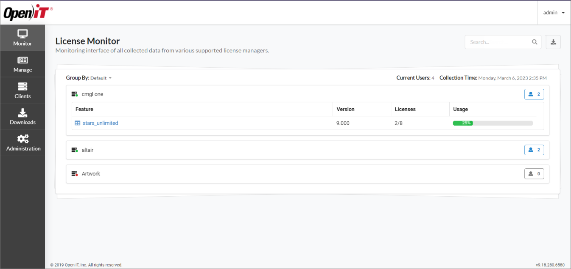Open the Administration section in the sidebar
This screenshot has width=571, height=269.
click(22, 143)
